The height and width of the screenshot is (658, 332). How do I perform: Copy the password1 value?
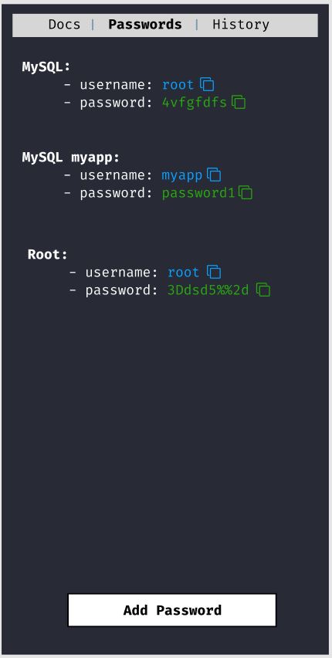coord(246,192)
